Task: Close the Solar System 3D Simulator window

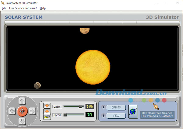Action: point(178,3)
